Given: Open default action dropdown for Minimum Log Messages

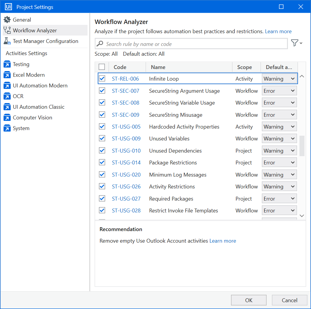Looking at the screenshot, I should [x=279, y=174].
